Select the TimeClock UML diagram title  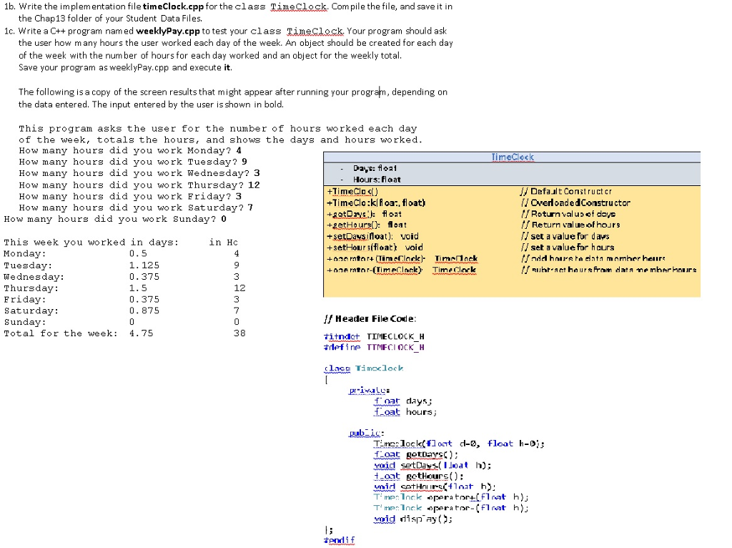coord(512,157)
